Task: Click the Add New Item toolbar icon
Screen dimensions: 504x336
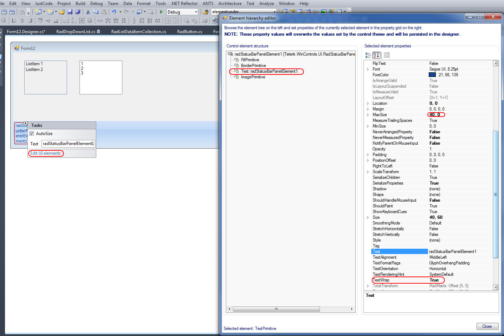Action: [50, 12]
